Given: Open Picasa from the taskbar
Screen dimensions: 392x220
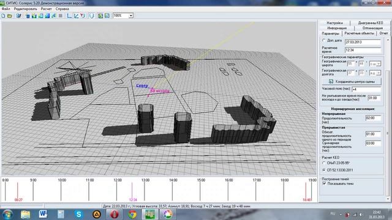Looking at the screenshot, I should click(x=168, y=215).
